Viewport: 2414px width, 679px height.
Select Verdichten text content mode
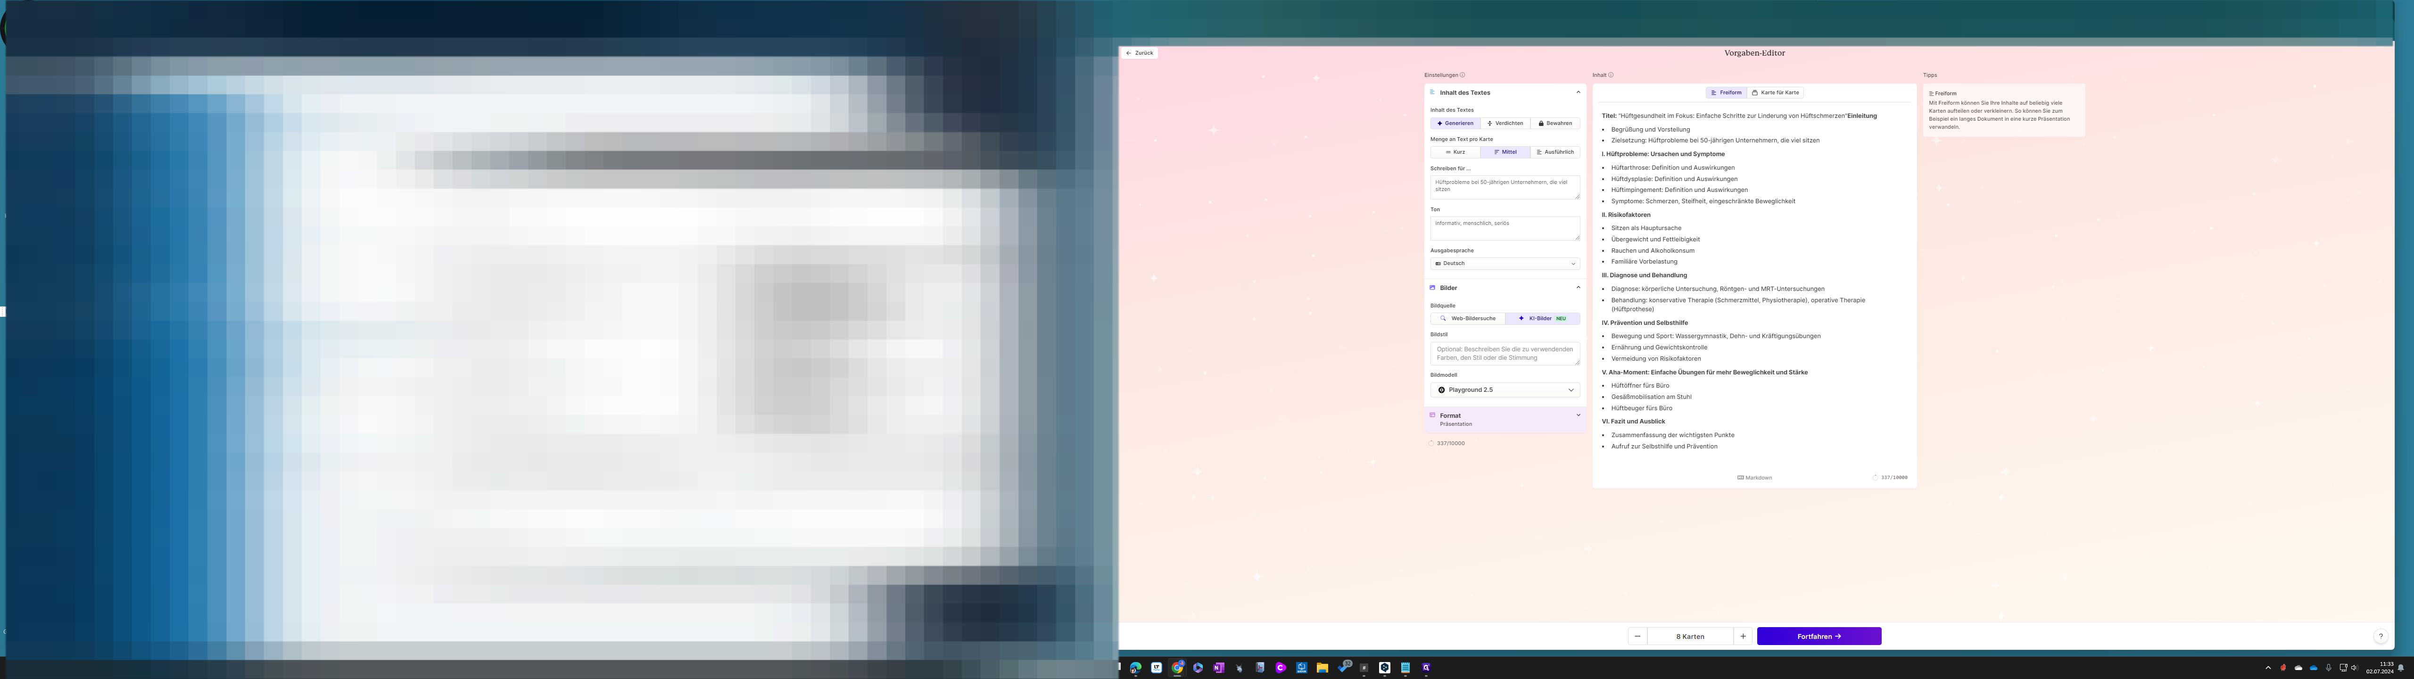coord(1505,123)
